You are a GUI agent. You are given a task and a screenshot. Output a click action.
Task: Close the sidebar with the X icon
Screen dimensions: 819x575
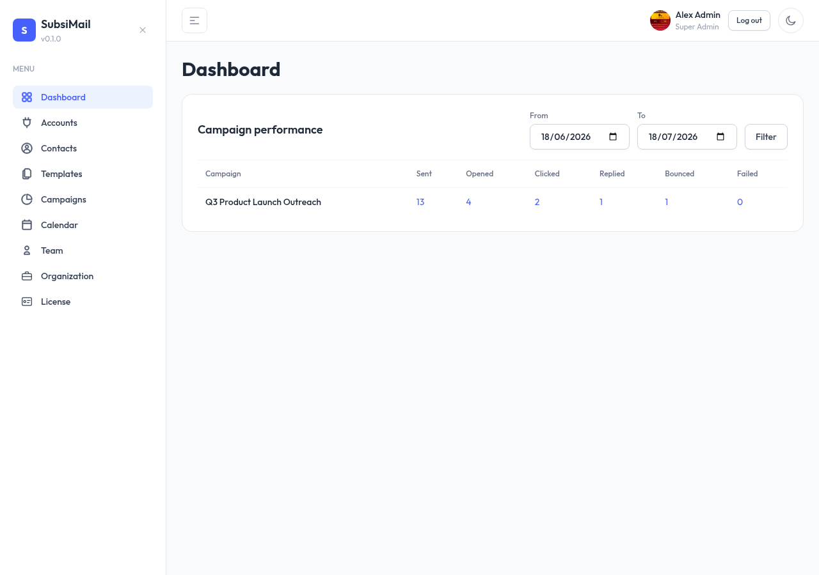coord(143,30)
